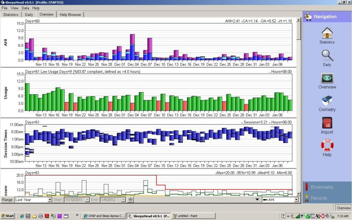Switch to the Daily tab

(x=29, y=14)
